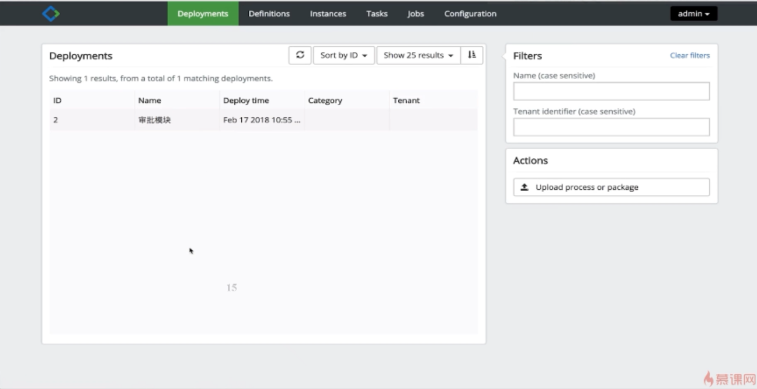Image resolution: width=757 pixels, height=389 pixels.
Task: Open the admin user menu
Action: pos(694,13)
